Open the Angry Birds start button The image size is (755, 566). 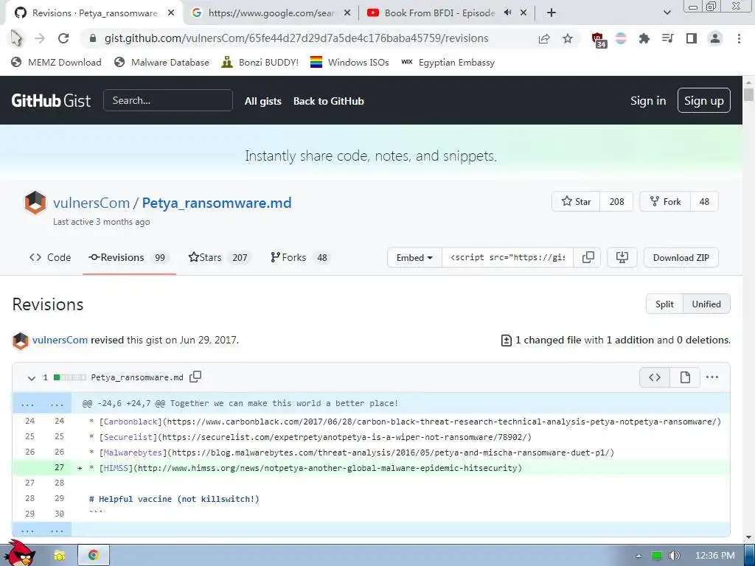pos(21,553)
